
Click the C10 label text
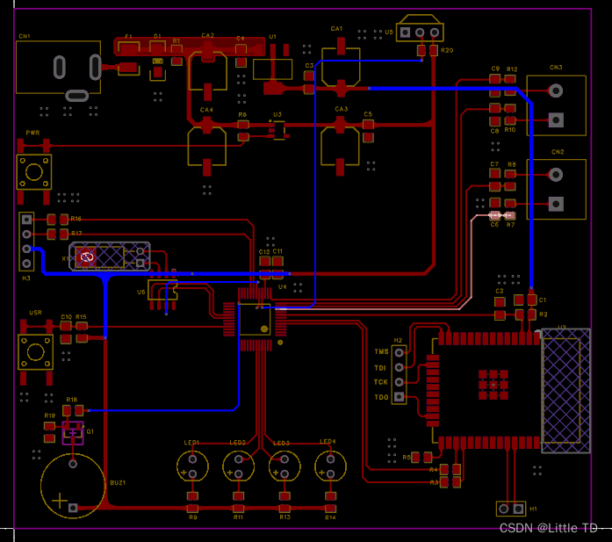click(x=67, y=317)
